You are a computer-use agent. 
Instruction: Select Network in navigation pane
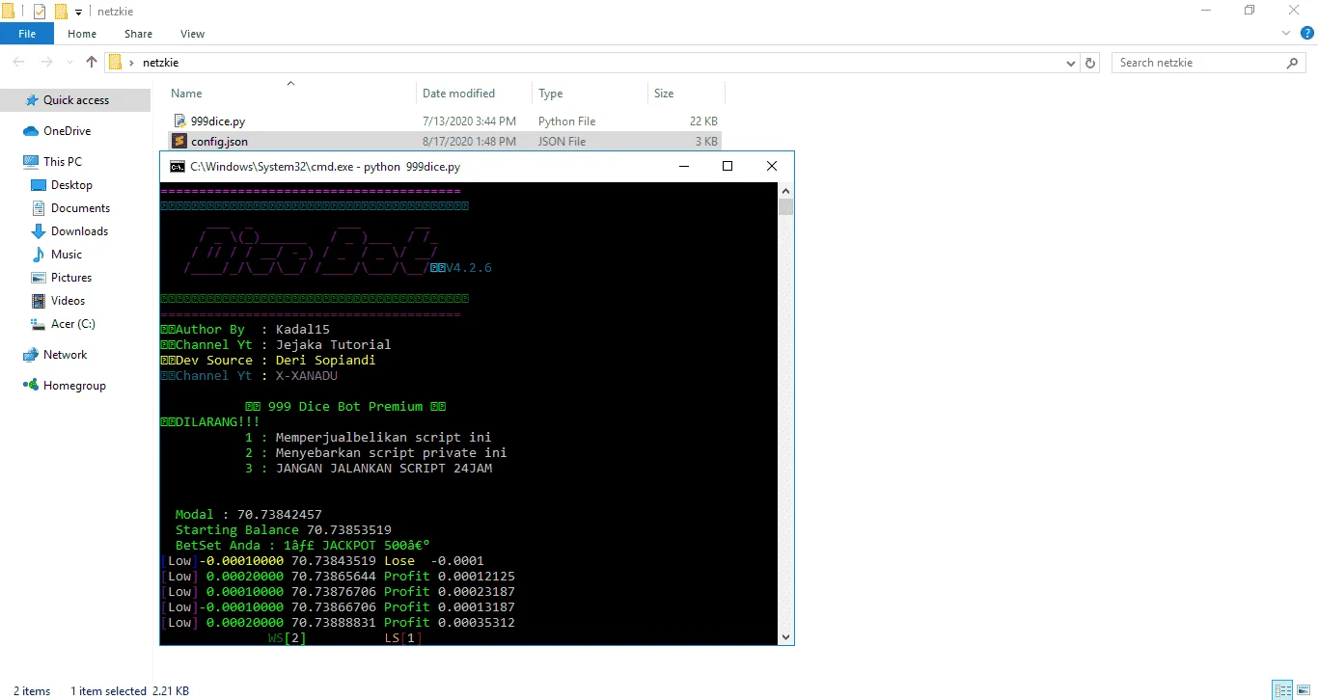tap(65, 355)
